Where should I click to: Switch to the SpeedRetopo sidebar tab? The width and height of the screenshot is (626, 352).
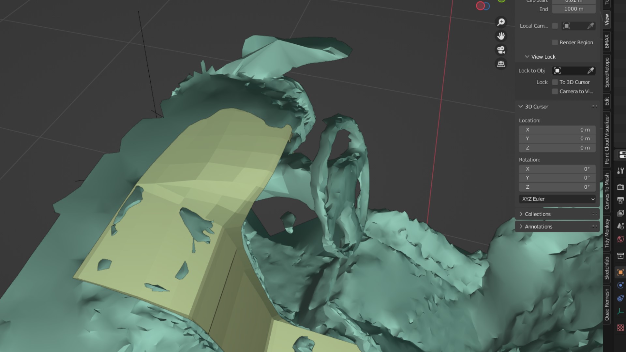tap(607, 72)
